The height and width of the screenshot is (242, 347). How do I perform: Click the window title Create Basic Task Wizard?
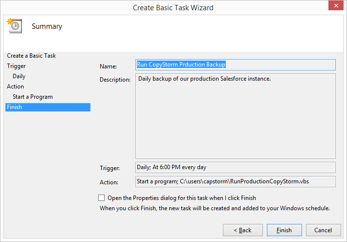pos(173,8)
